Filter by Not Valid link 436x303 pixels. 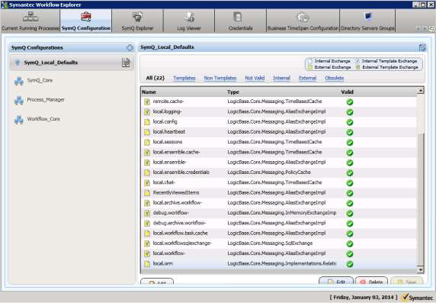tap(255, 78)
